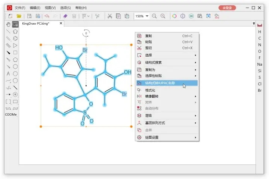Viewport: 269px width, 179px height.
Task: Choose the Br element in sidebar
Action: point(260,90)
